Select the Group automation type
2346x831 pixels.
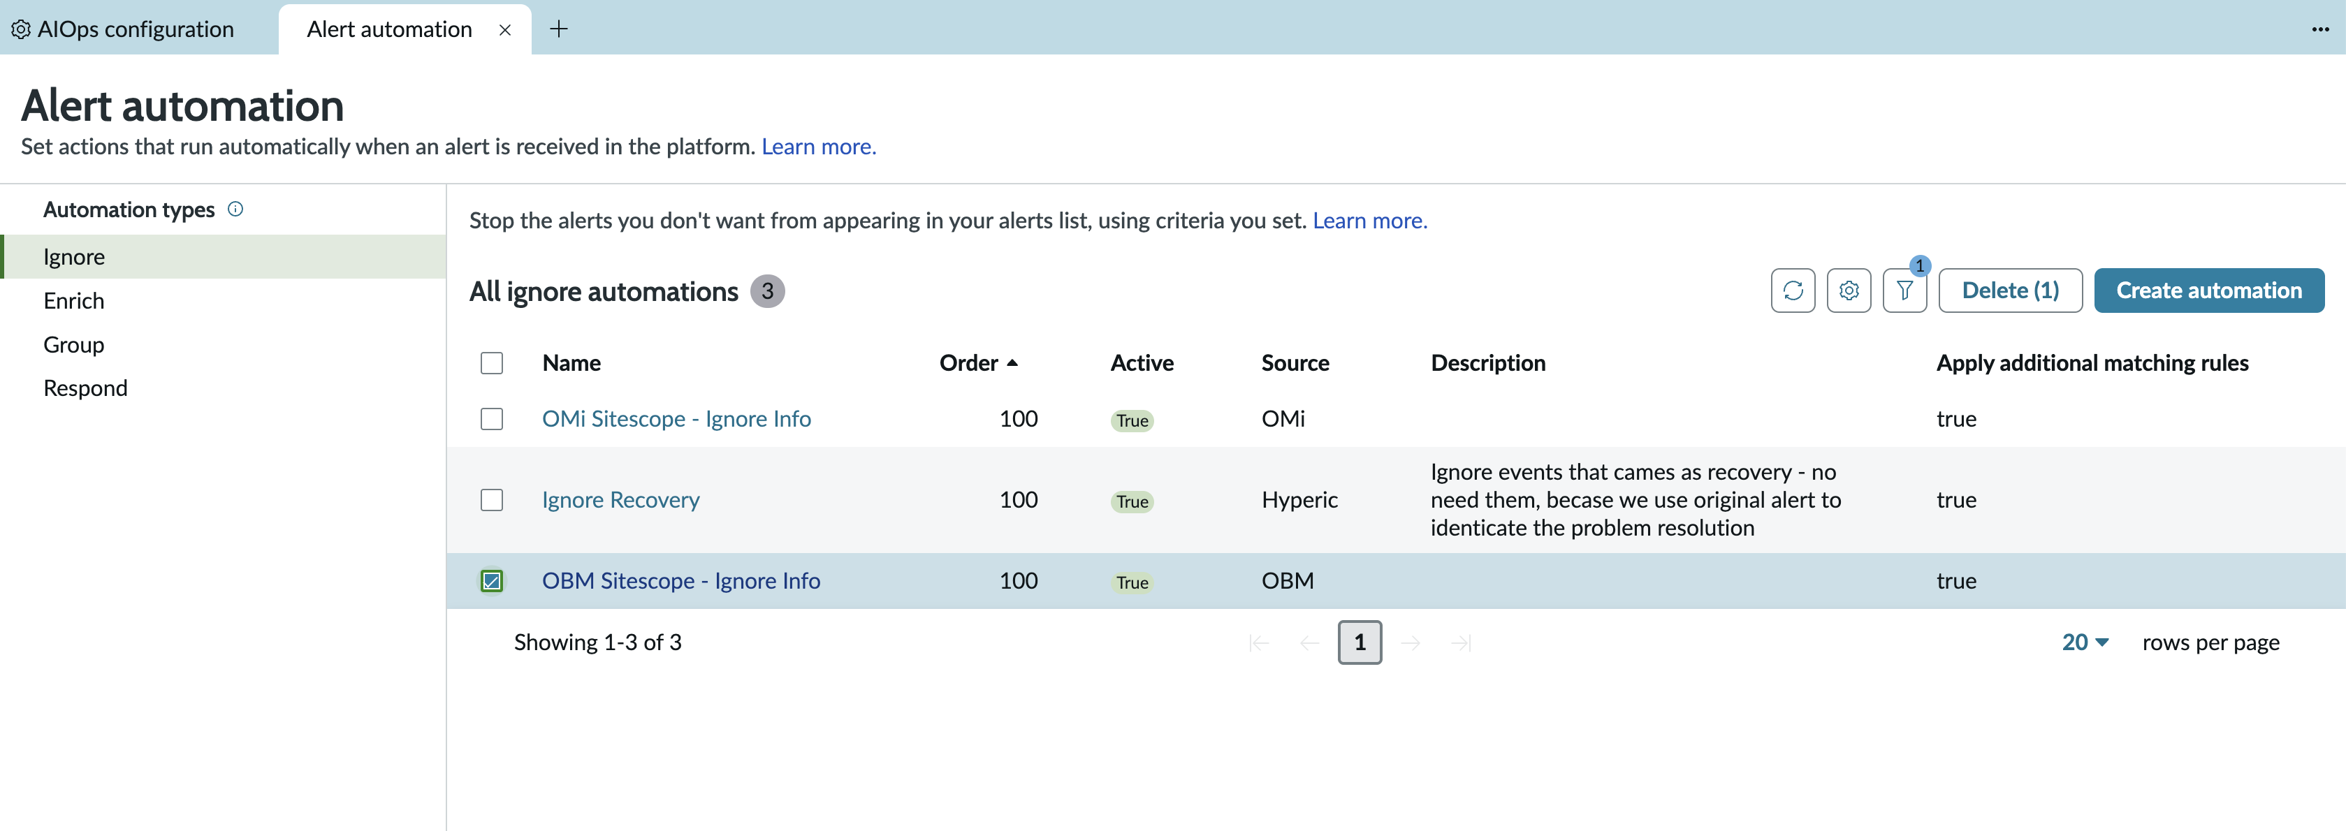coord(224,344)
